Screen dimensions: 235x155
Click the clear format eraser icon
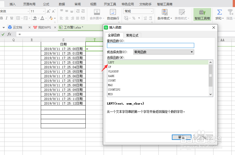[51, 18]
